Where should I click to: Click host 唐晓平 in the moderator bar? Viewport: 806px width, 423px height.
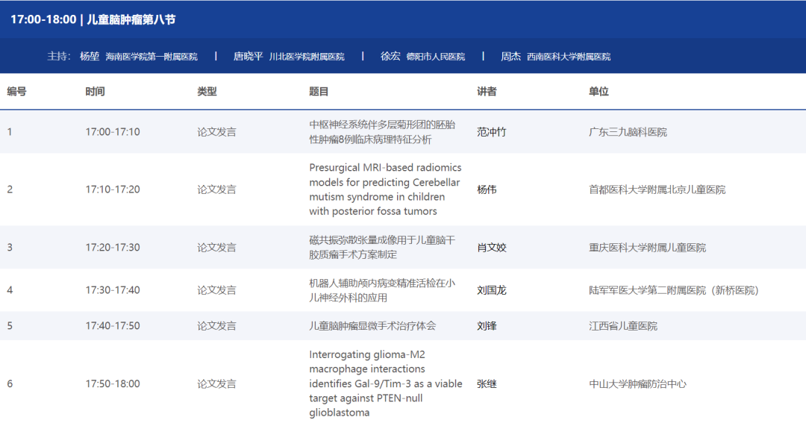[248, 56]
